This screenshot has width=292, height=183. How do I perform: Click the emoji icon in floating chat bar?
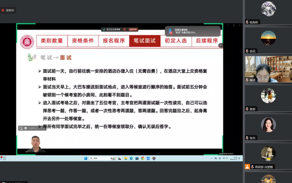(26, 128)
